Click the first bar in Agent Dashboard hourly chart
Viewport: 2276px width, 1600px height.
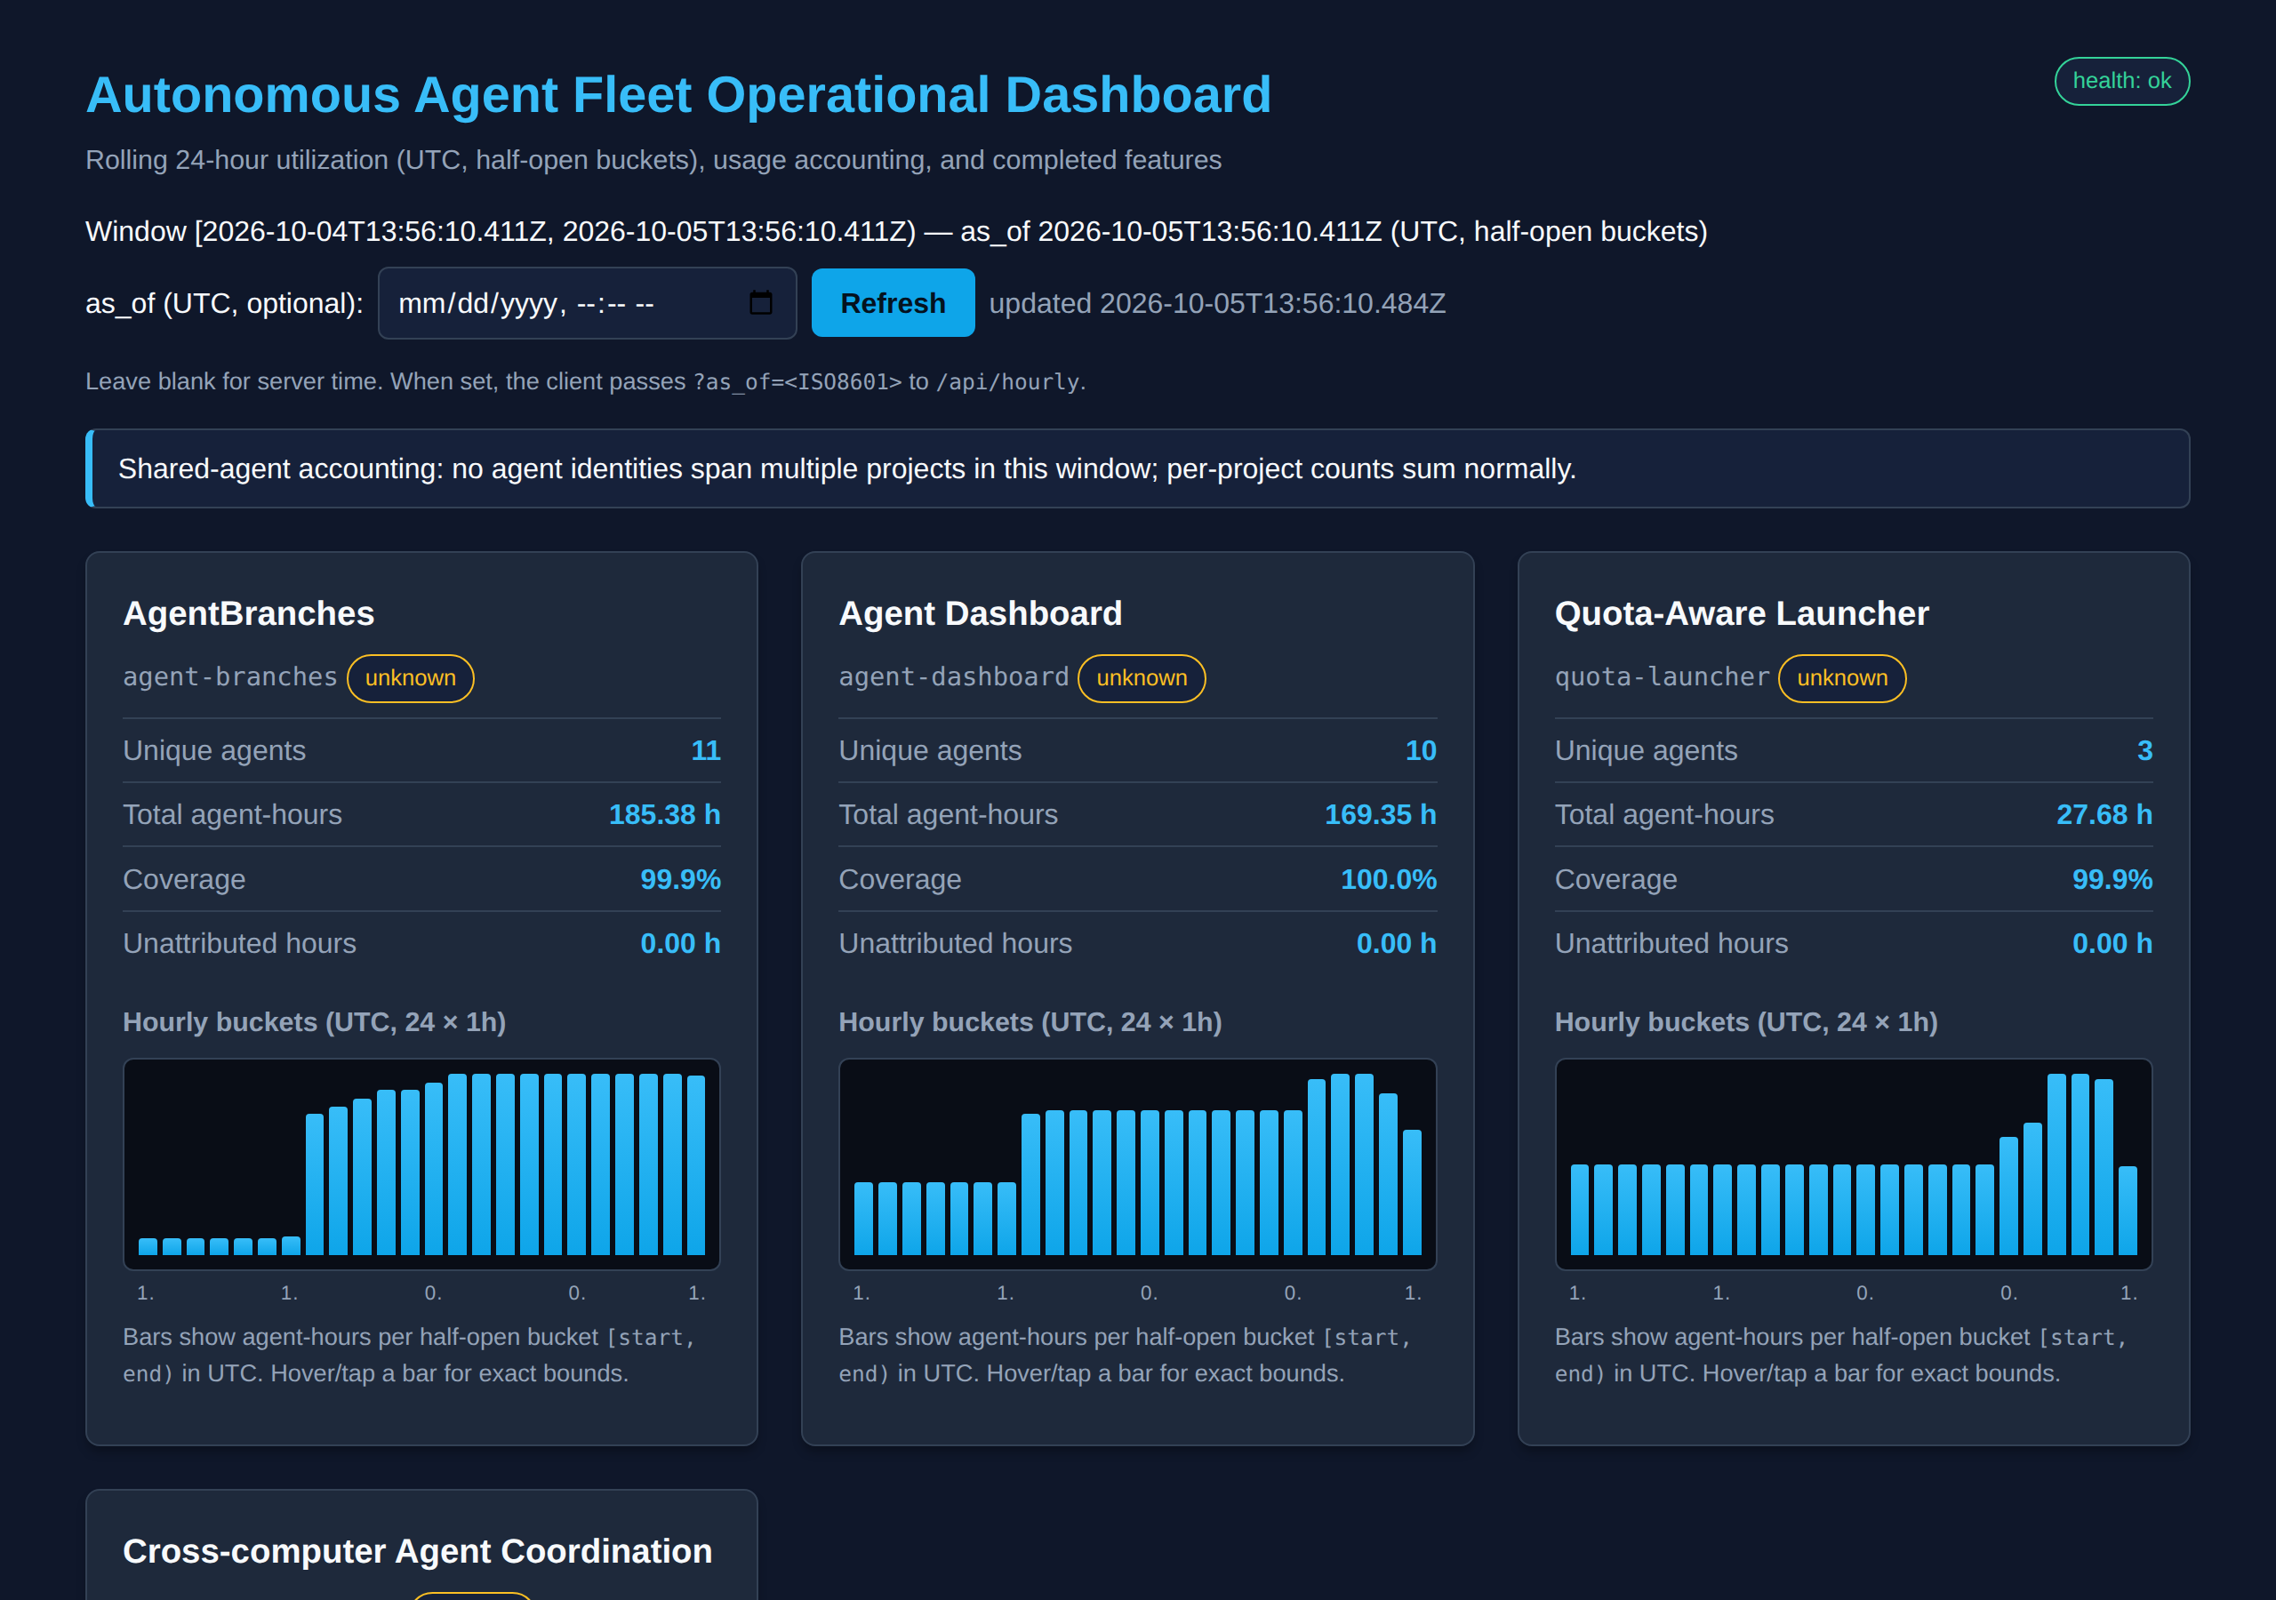pyautogui.click(x=863, y=1219)
